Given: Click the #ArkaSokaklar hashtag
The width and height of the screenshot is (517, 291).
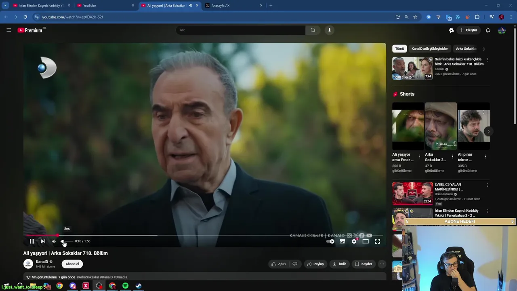Looking at the screenshot, I should tap(88, 277).
